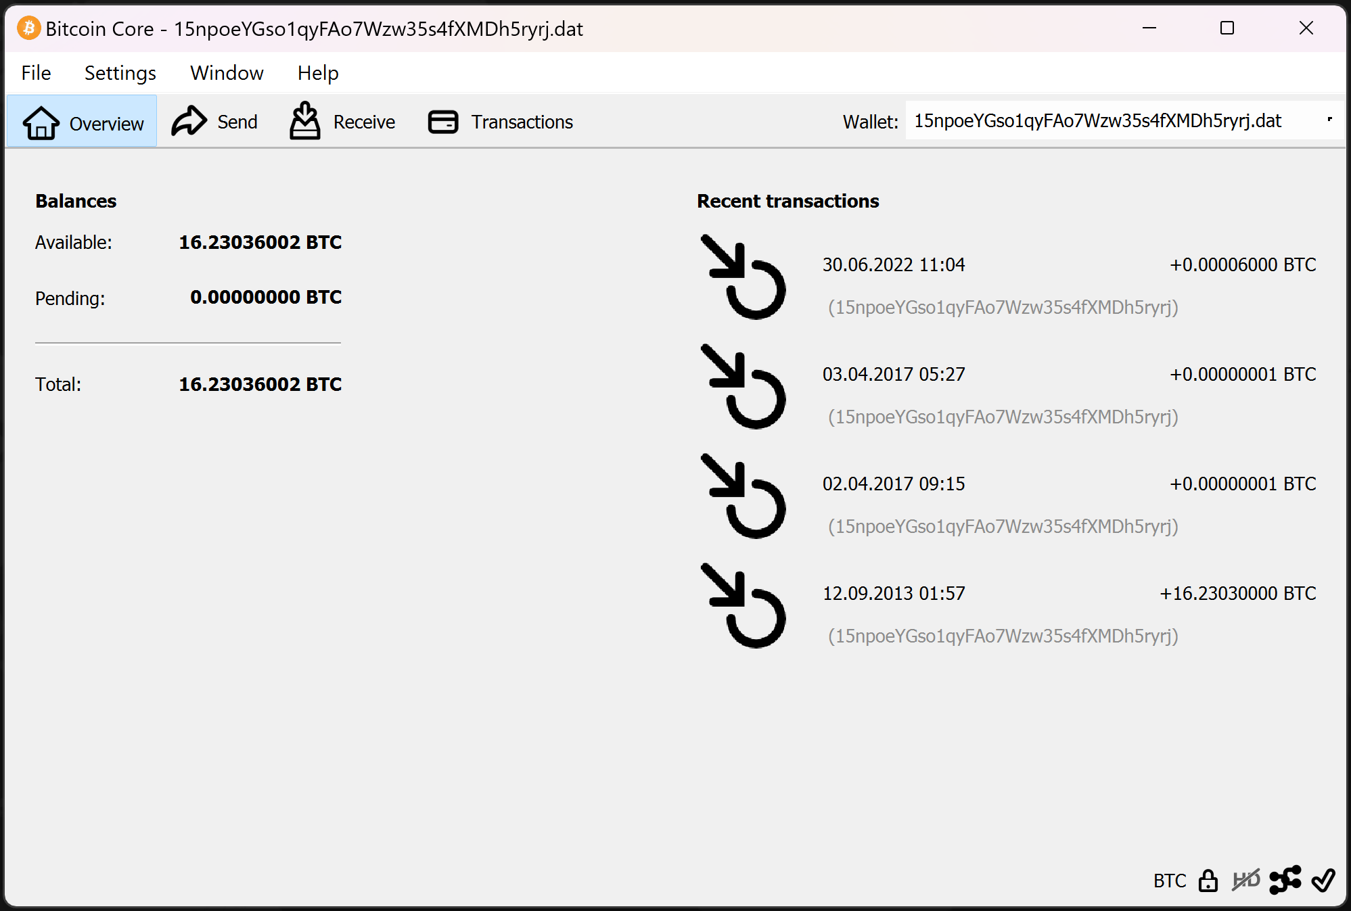Open the Window menu
Viewport: 1351px width, 911px height.
coord(227,72)
